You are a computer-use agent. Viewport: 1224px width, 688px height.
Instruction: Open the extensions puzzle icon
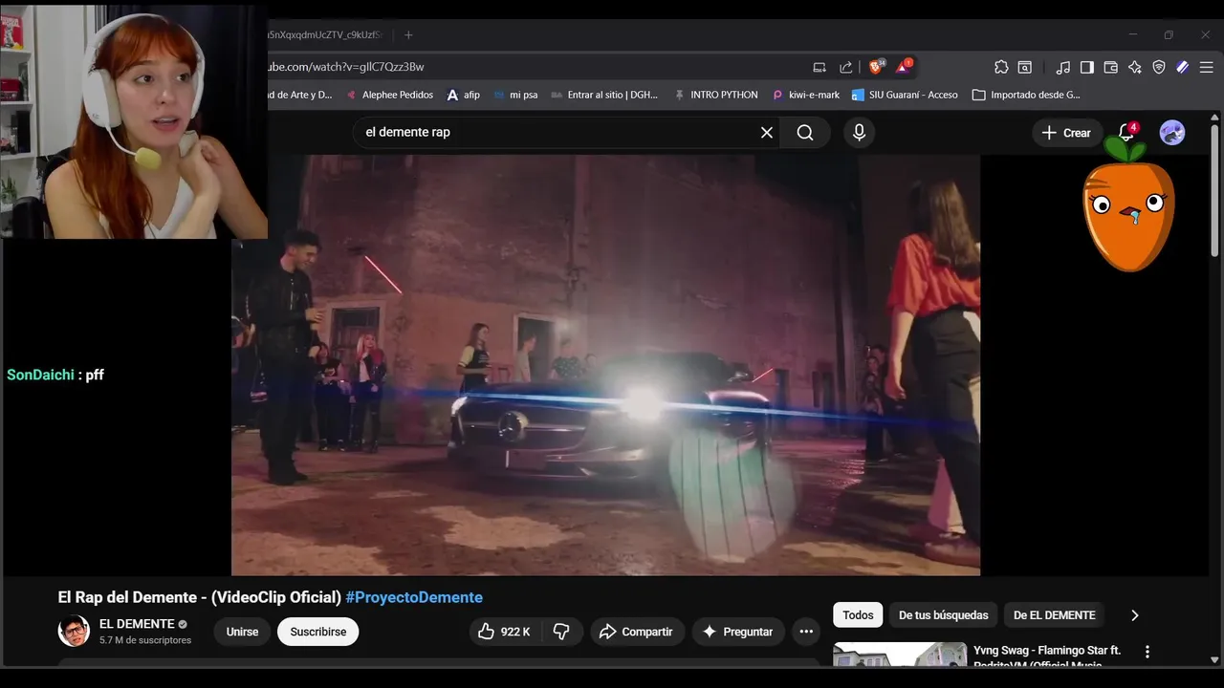tap(1001, 67)
